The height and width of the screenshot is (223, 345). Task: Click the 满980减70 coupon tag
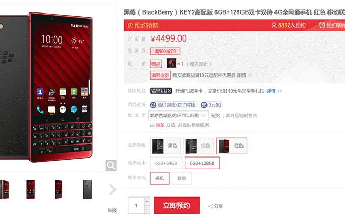165,51
